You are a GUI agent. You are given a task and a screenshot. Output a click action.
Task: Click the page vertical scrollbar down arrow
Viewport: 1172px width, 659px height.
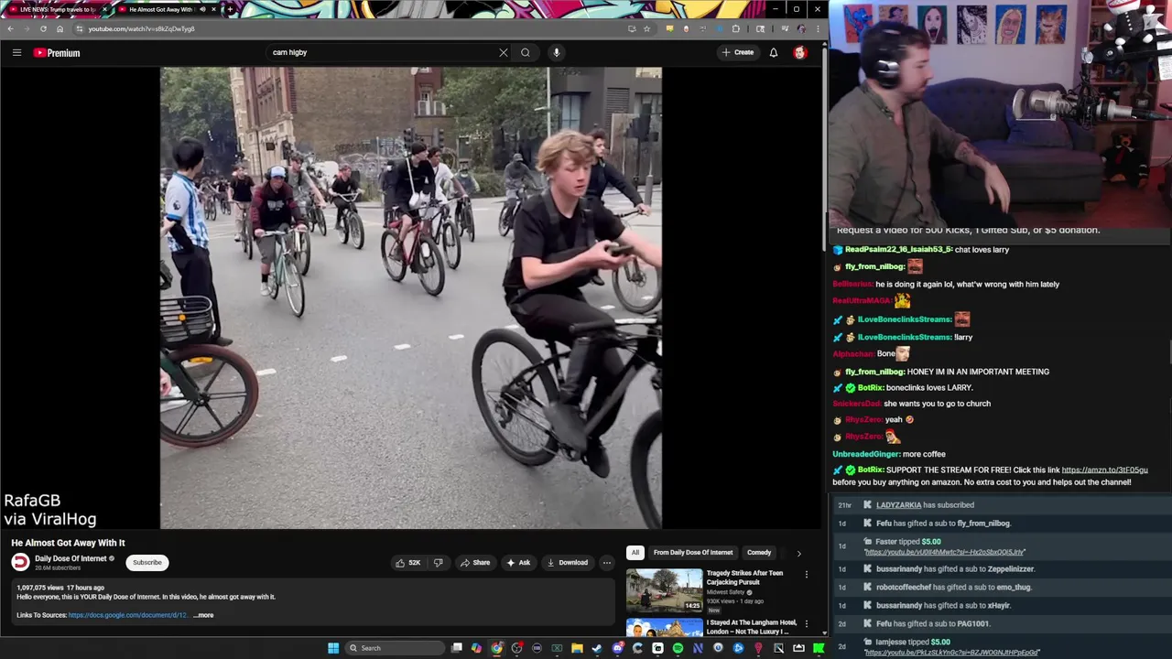point(824,632)
